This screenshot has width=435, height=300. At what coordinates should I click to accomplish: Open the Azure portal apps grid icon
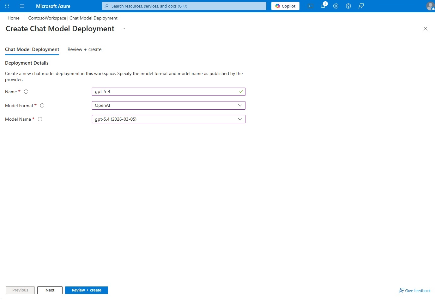click(x=7, y=6)
